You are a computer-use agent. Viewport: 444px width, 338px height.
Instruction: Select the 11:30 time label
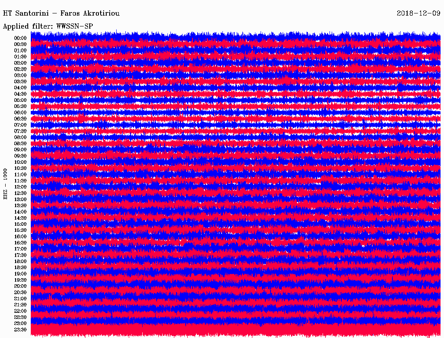[x=20, y=181]
